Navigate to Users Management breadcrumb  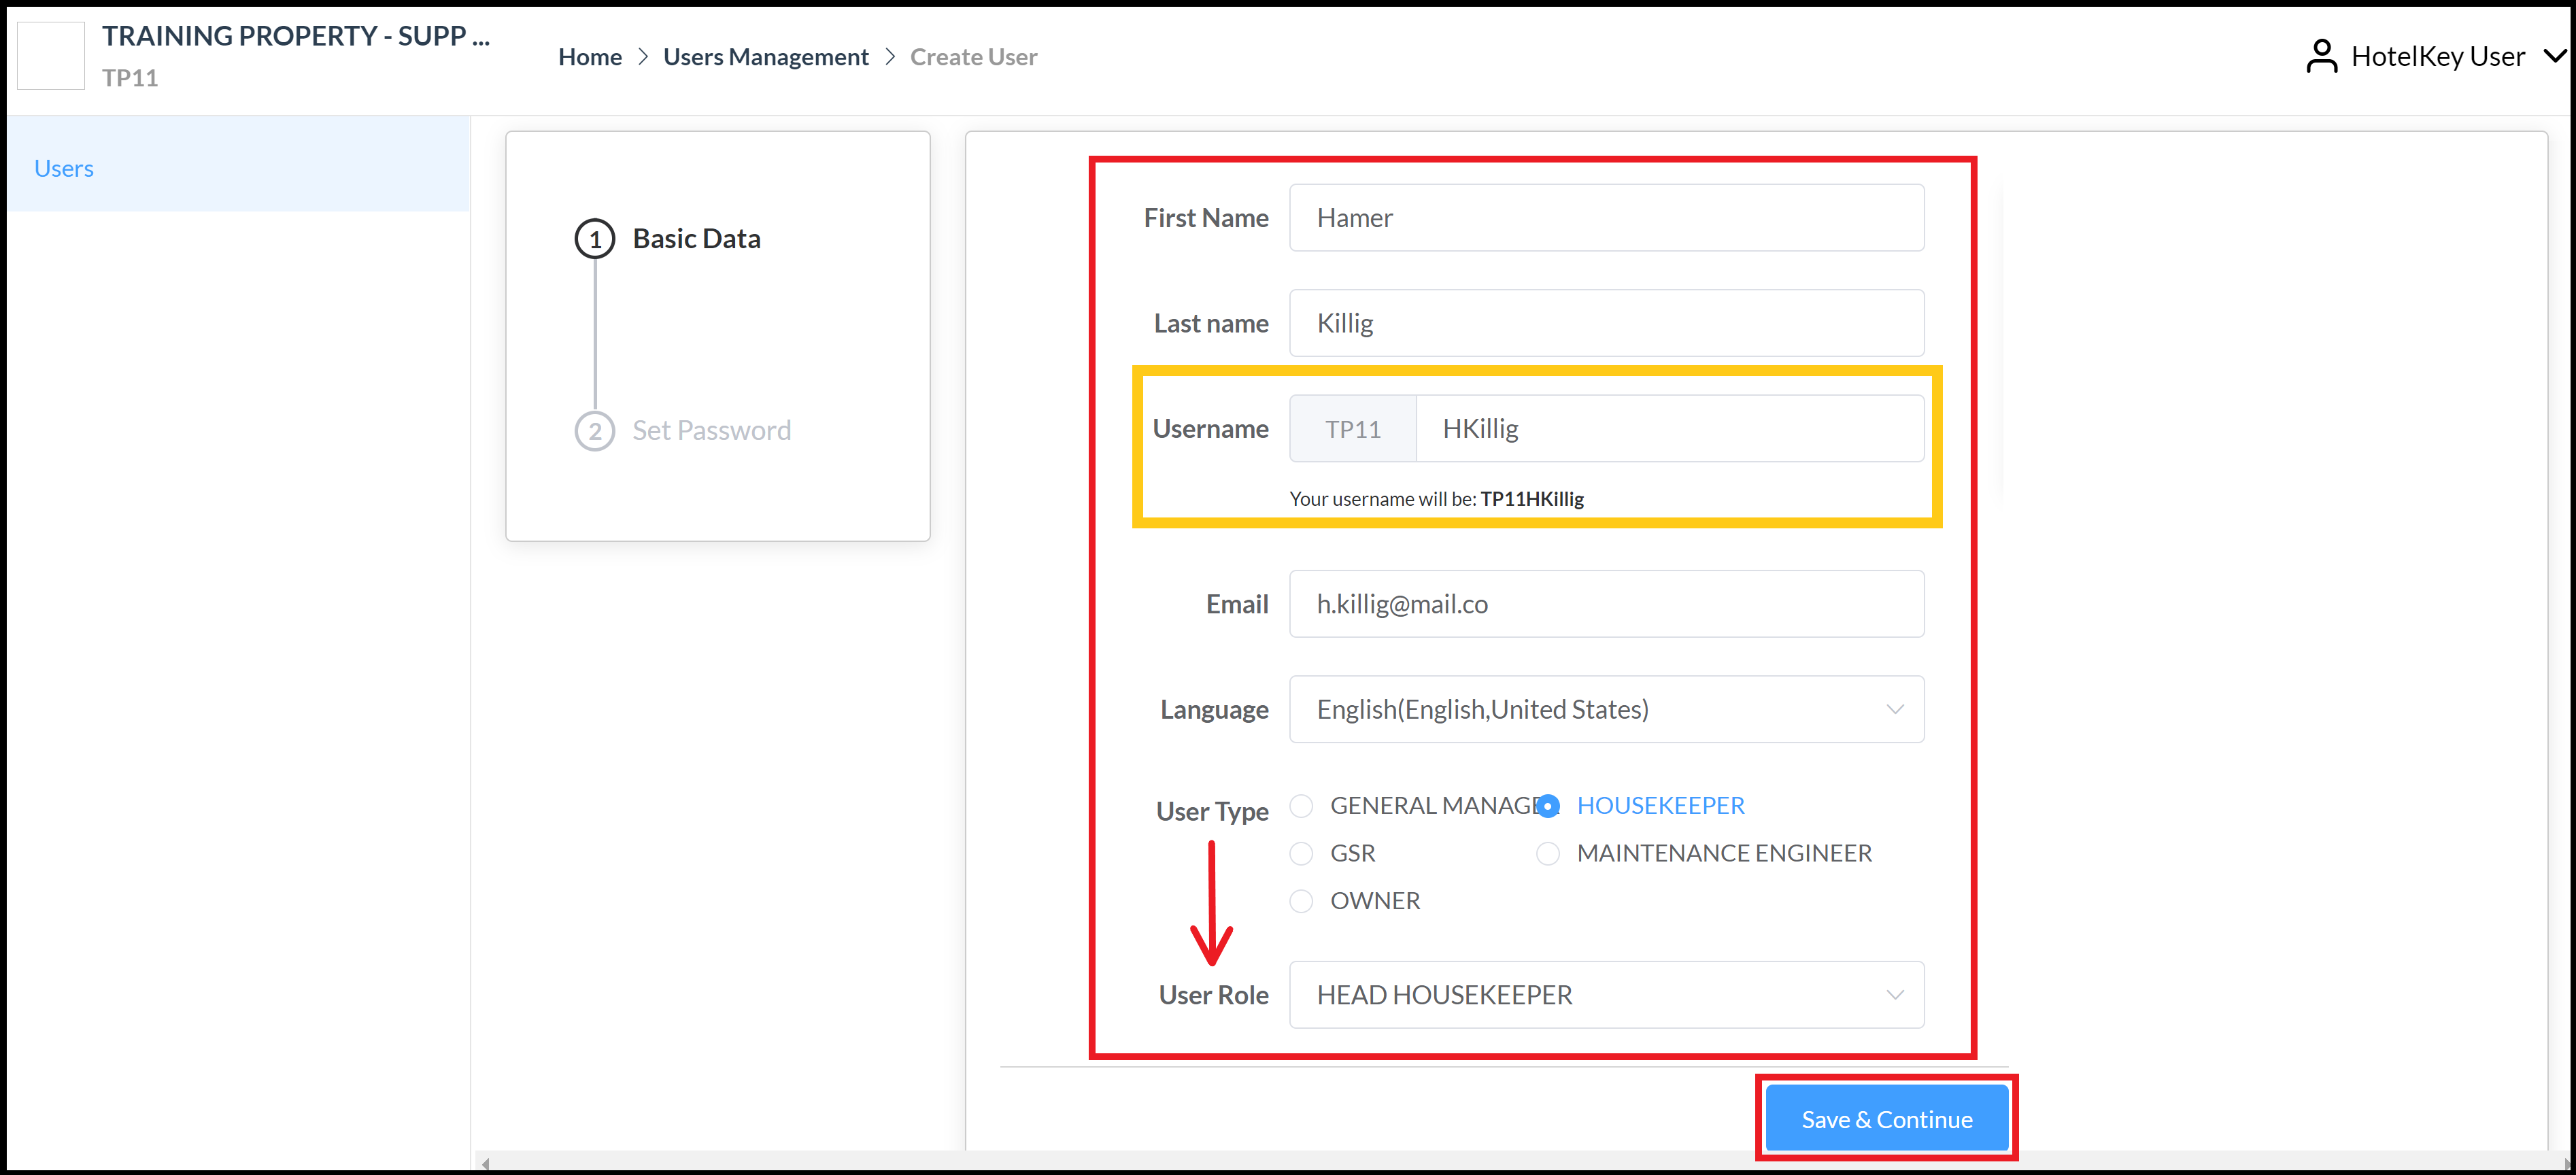pos(766,56)
